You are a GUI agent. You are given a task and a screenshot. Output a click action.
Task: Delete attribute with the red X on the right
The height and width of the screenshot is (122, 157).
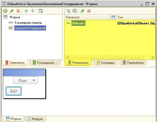89,11
